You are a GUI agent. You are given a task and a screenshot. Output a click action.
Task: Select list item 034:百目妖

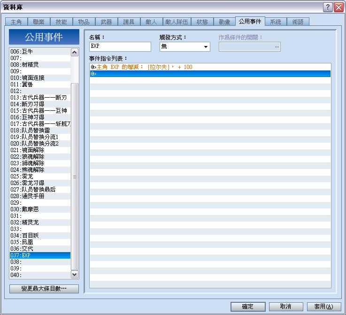tap(40, 236)
